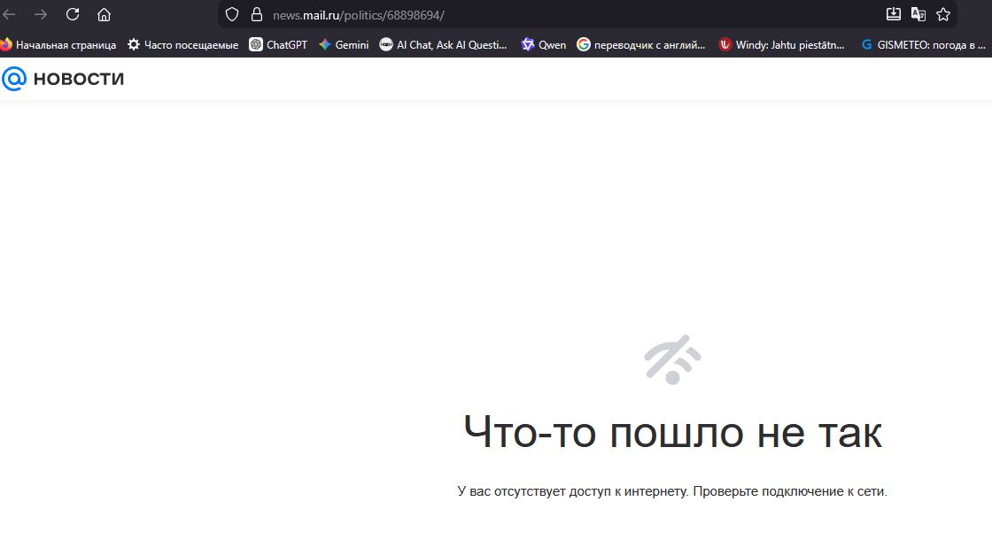Open the Часто посещаемые bookmark folder
992x540 pixels.
tap(182, 45)
